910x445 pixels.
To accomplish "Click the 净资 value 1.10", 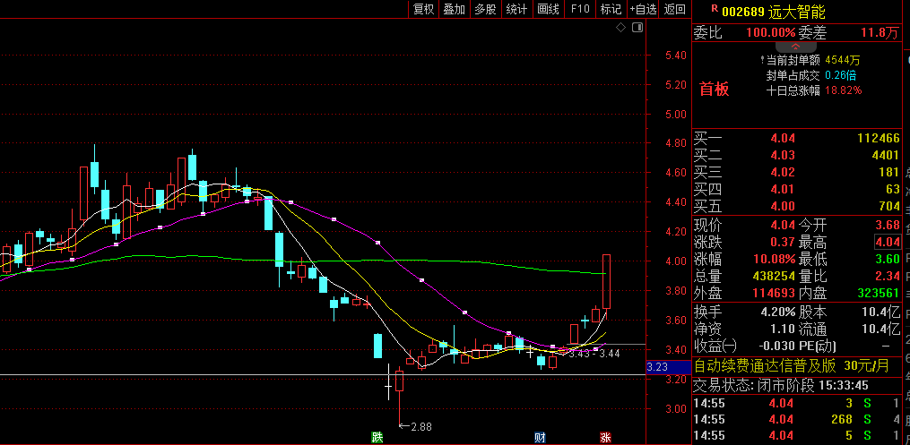I will [x=783, y=329].
